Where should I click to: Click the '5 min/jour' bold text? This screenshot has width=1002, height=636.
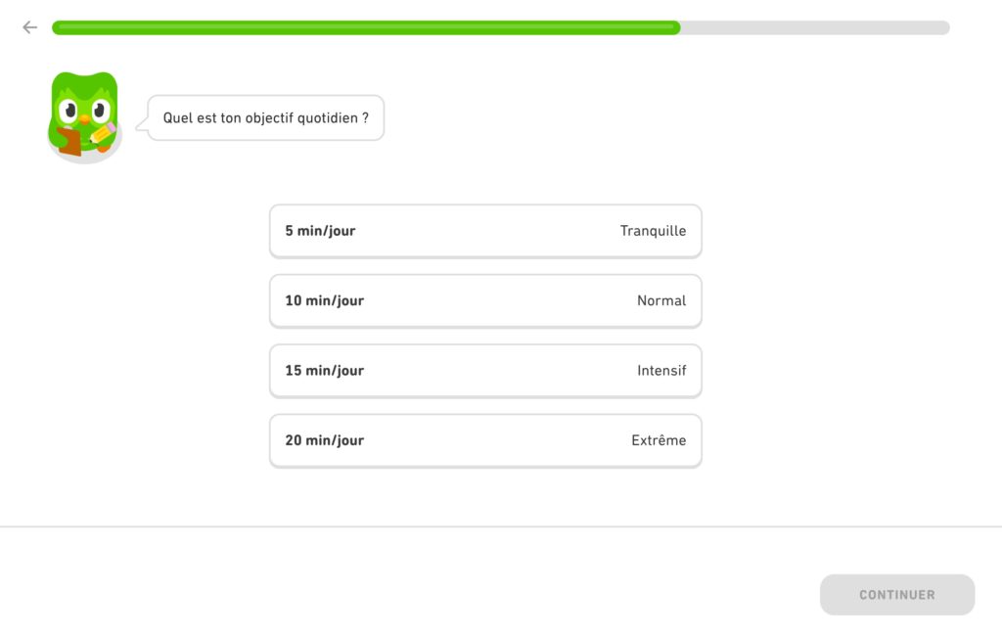320,231
